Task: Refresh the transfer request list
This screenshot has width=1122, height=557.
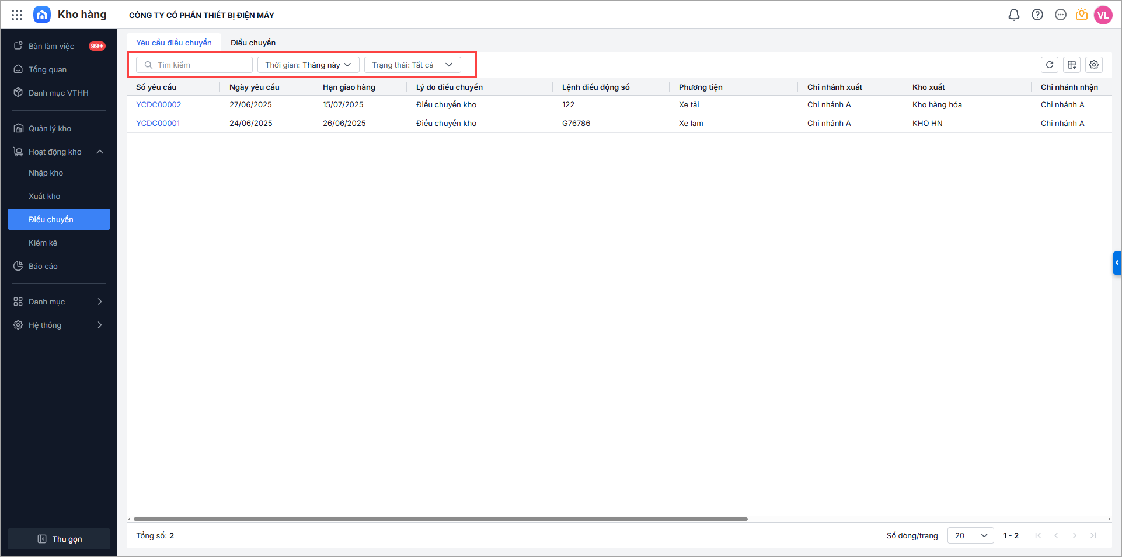Action: [1050, 65]
